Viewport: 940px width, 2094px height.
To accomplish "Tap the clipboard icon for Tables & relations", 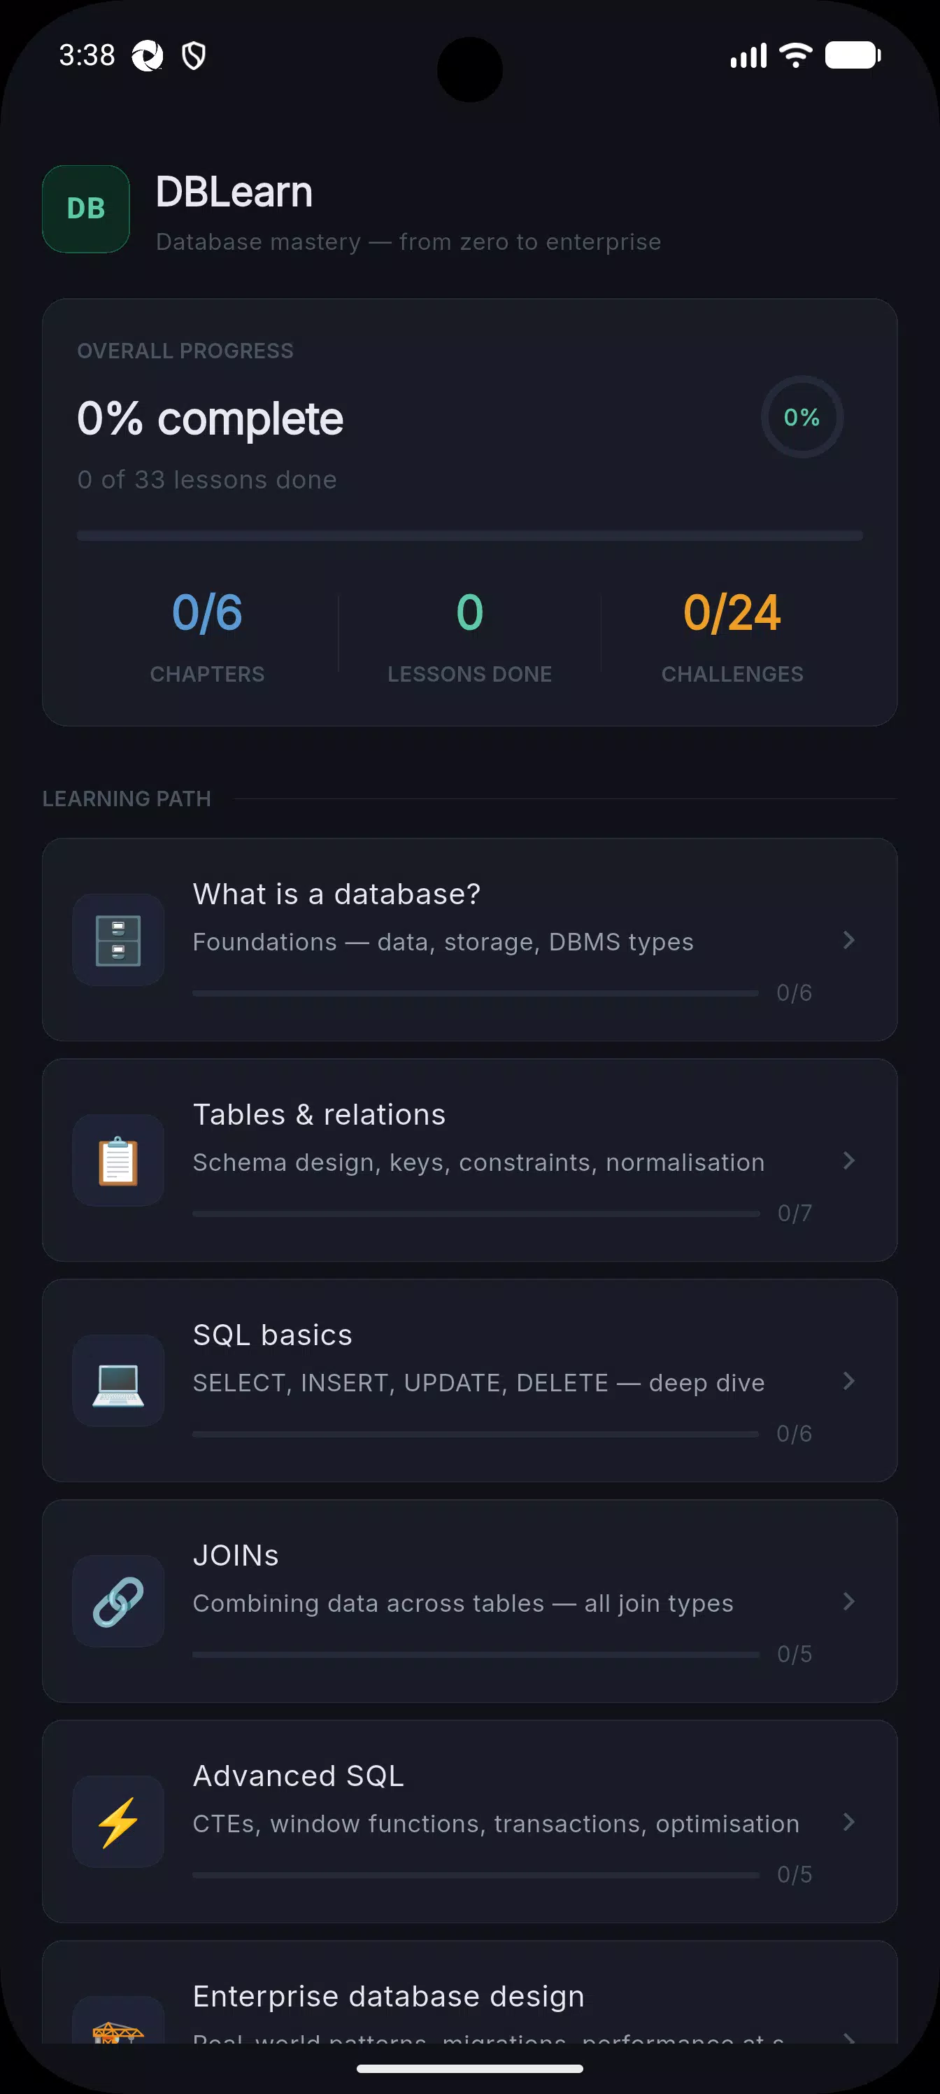I will [x=119, y=1160].
